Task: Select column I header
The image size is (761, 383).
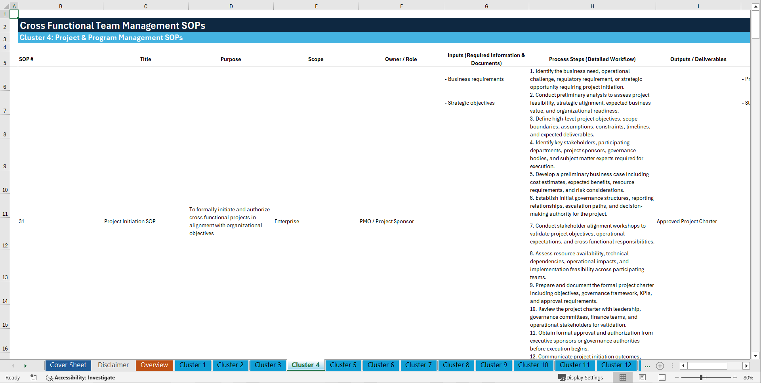Action: click(698, 6)
